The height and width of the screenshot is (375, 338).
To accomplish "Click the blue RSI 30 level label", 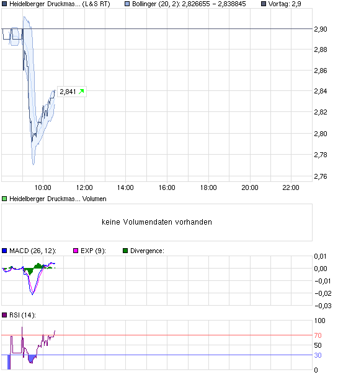I will [318, 355].
